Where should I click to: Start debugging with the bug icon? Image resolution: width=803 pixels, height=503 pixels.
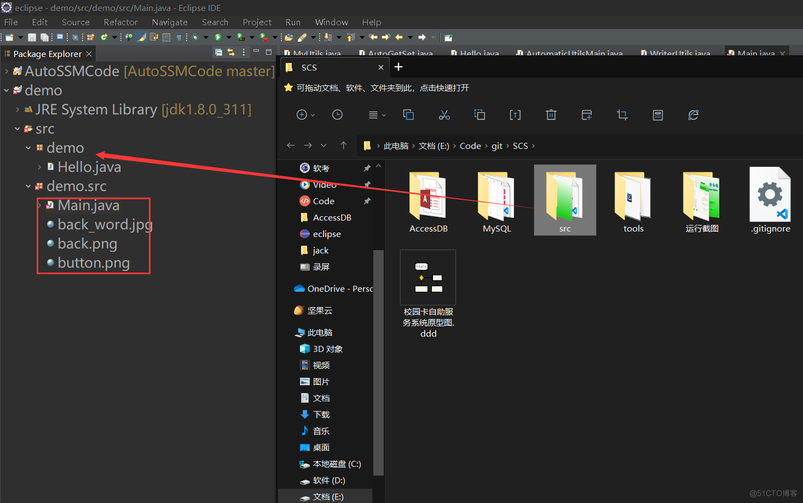click(195, 37)
